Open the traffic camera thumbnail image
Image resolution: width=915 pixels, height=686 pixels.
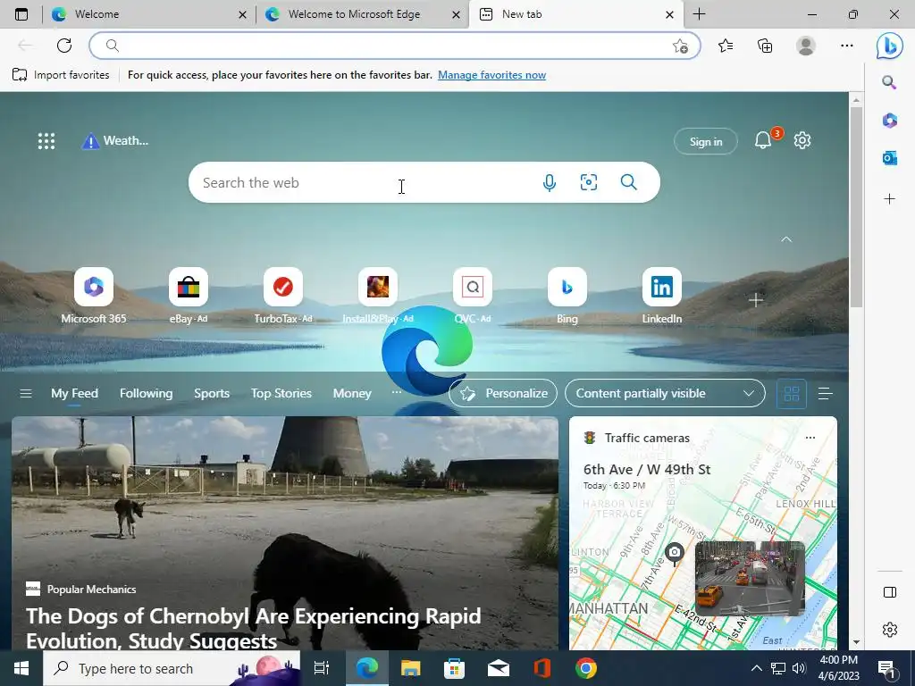[750, 578]
